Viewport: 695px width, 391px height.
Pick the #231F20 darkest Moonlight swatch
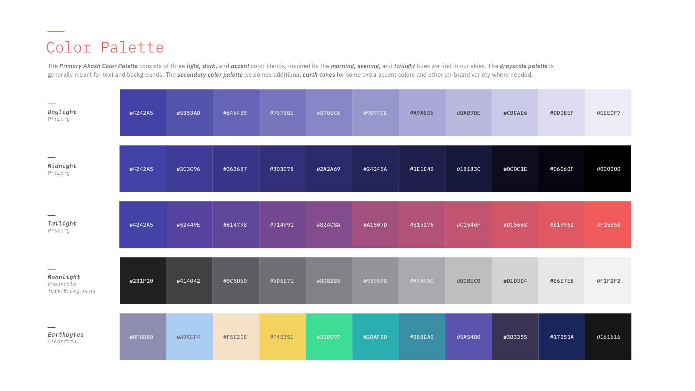[143, 281]
